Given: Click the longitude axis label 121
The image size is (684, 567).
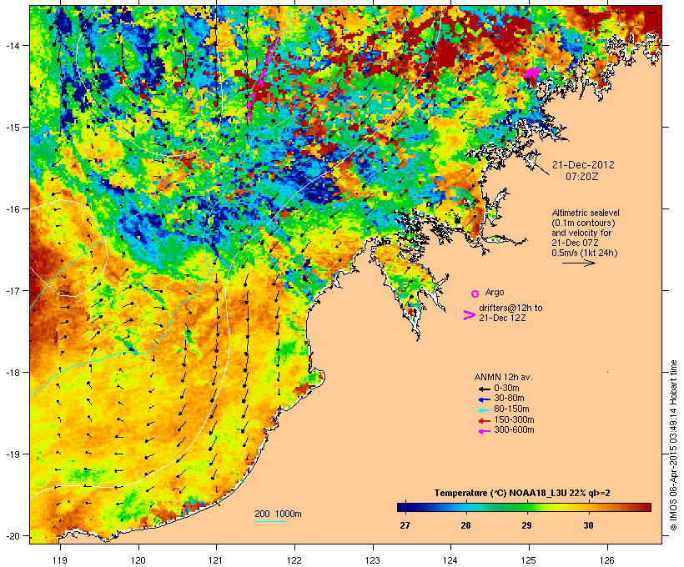Looking at the screenshot, I should [x=216, y=560].
